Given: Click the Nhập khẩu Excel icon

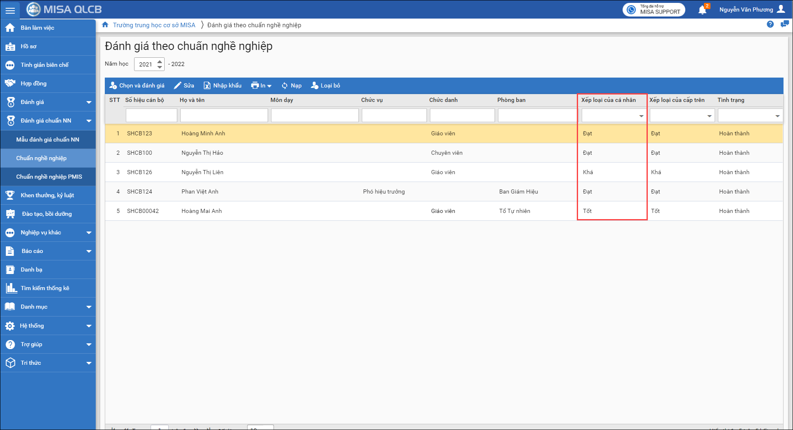Looking at the screenshot, I should [207, 85].
